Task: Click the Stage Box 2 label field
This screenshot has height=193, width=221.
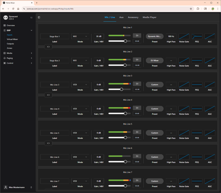Action: pos(55,60)
